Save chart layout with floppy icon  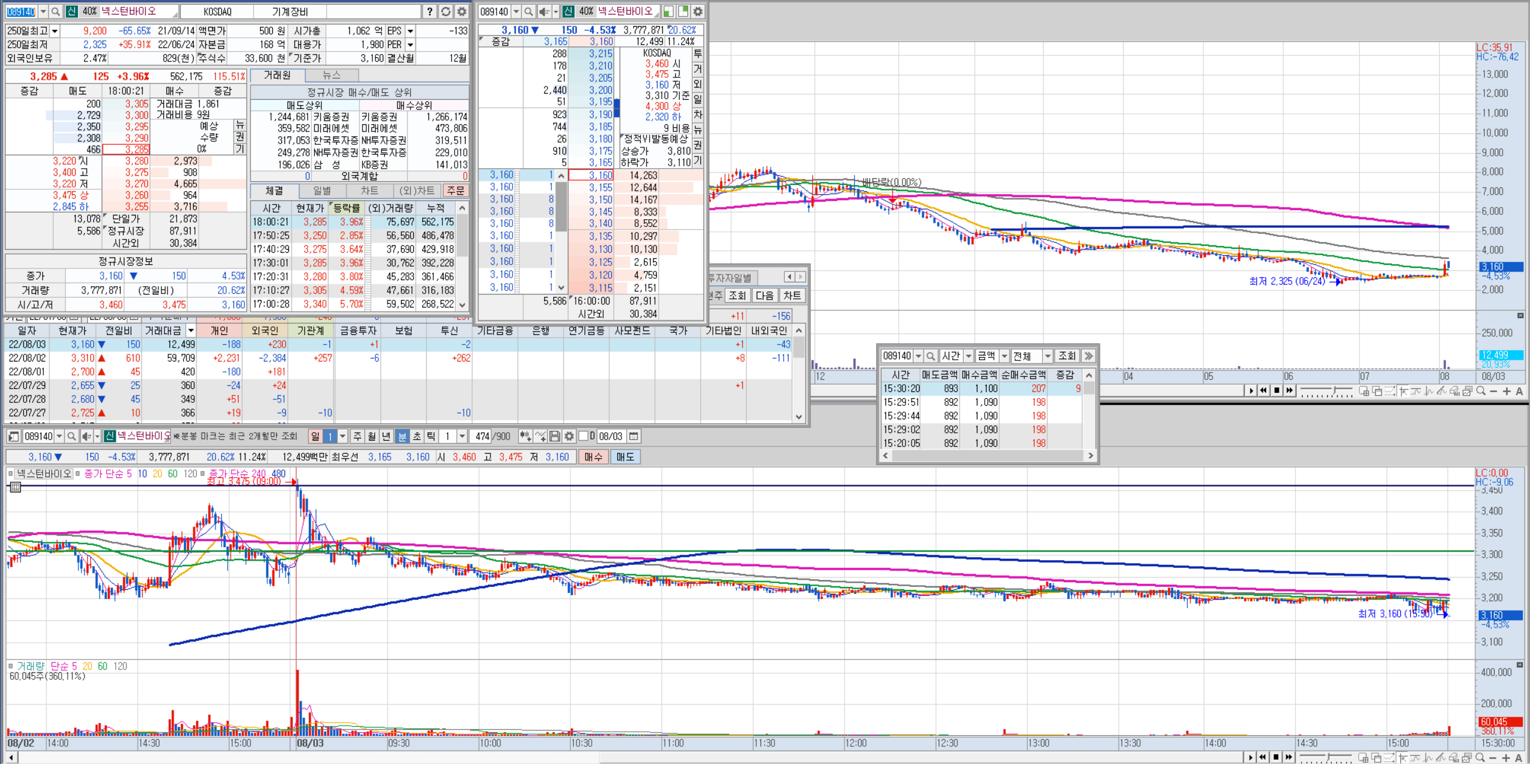[x=554, y=436]
